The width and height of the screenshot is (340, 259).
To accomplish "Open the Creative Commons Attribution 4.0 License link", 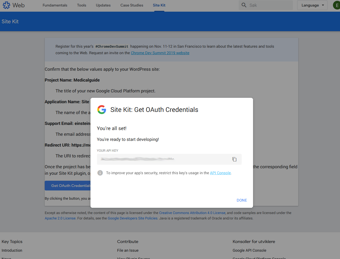I will (x=192, y=213).
